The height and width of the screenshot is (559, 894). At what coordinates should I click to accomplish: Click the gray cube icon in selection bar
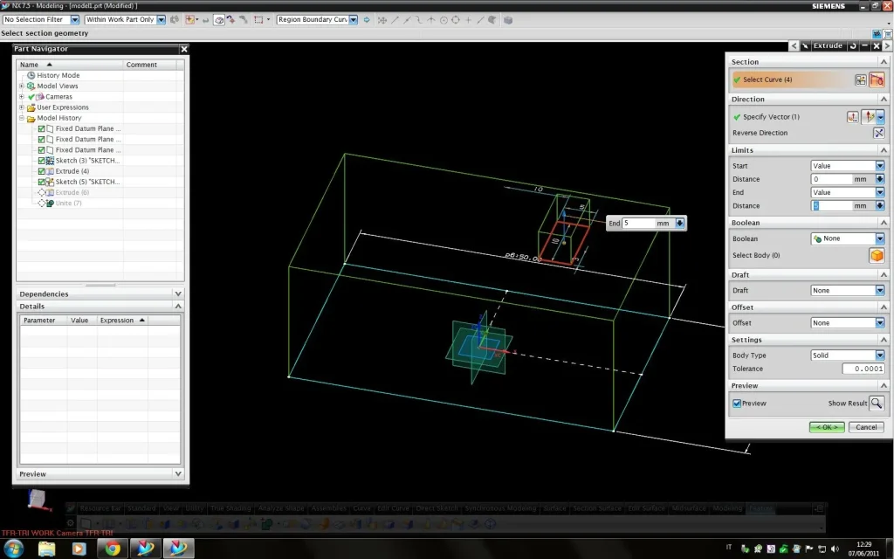pos(508,20)
